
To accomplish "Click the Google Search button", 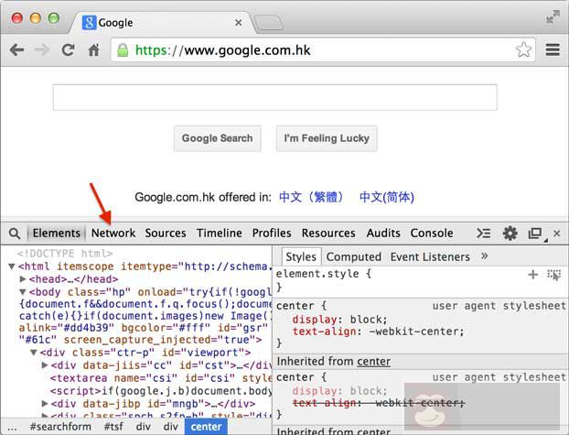I will click(218, 138).
